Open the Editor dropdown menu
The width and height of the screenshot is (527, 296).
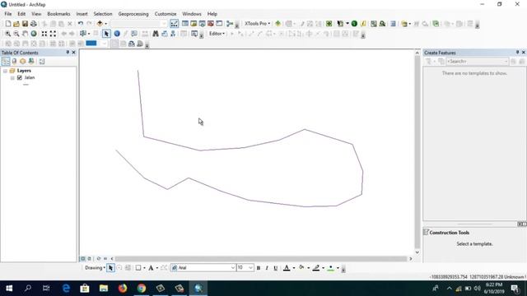217,34
